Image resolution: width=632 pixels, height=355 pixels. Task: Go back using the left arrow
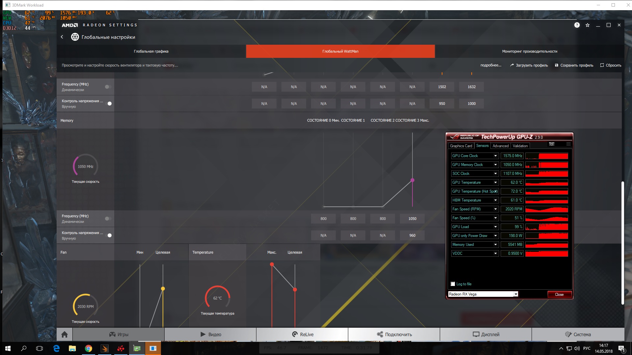(62, 37)
